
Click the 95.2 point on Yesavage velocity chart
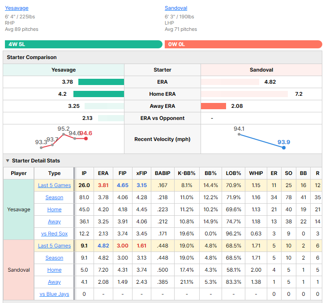(64, 134)
